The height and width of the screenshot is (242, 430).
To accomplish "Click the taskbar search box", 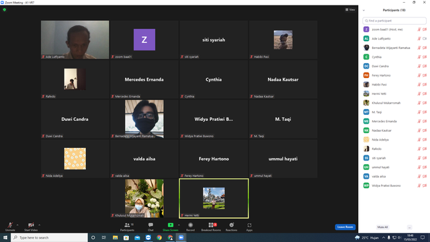I will click(x=49, y=237).
